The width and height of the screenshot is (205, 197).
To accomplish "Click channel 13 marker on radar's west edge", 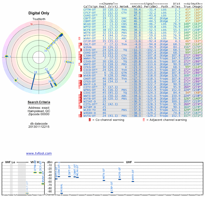I will click(x=6, y=56).
